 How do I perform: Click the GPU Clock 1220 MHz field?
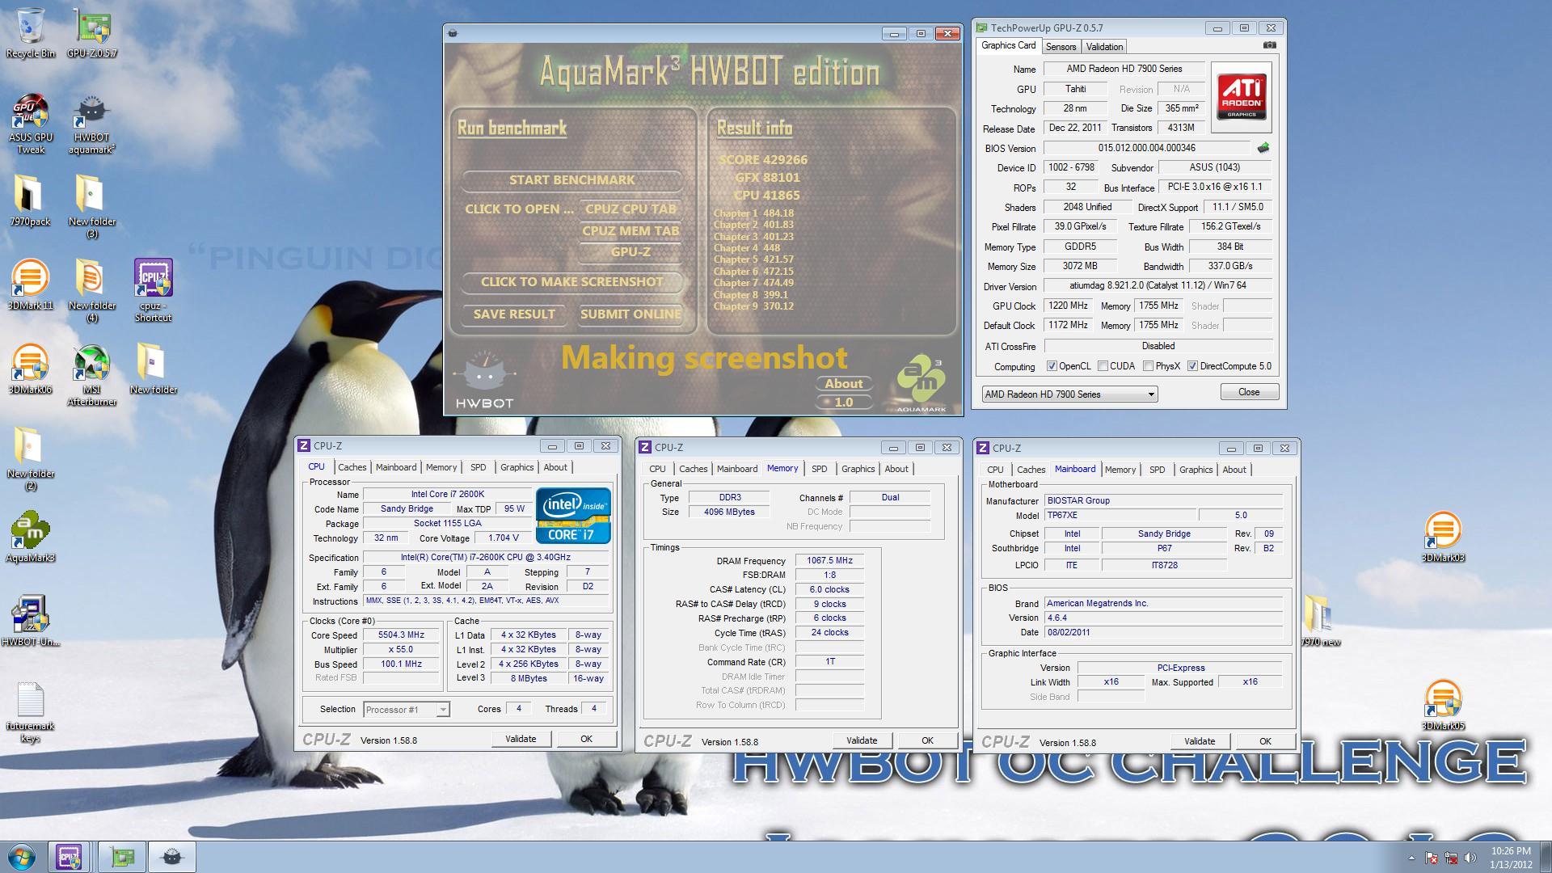point(1069,306)
